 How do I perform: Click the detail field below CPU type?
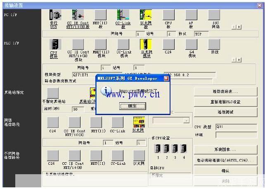[x=236, y=135]
